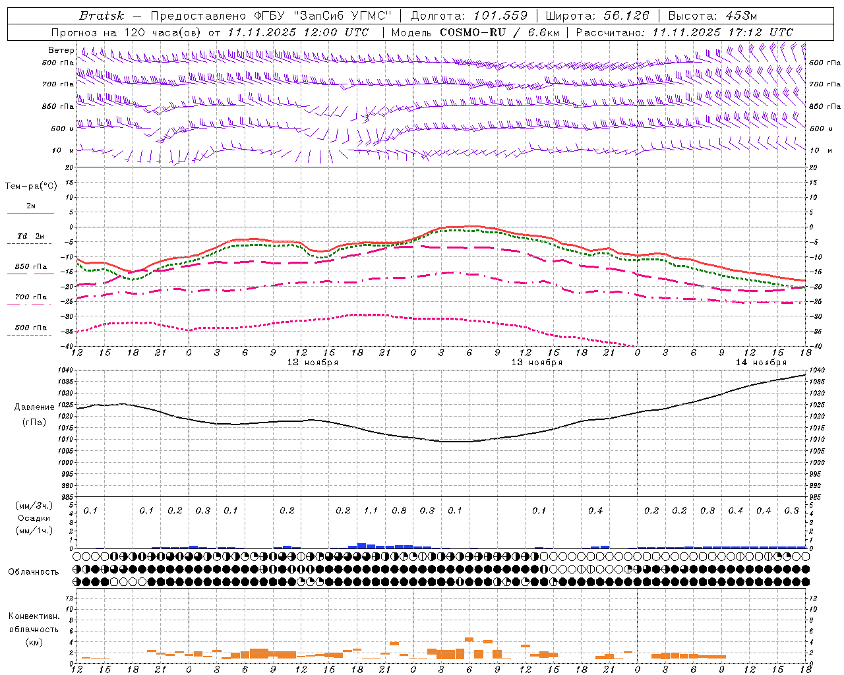Image resolution: width=844 pixels, height=675 pixels.
Task: Click the "(мм/3ч.)" precipitation unit label
Action: [x=34, y=506]
